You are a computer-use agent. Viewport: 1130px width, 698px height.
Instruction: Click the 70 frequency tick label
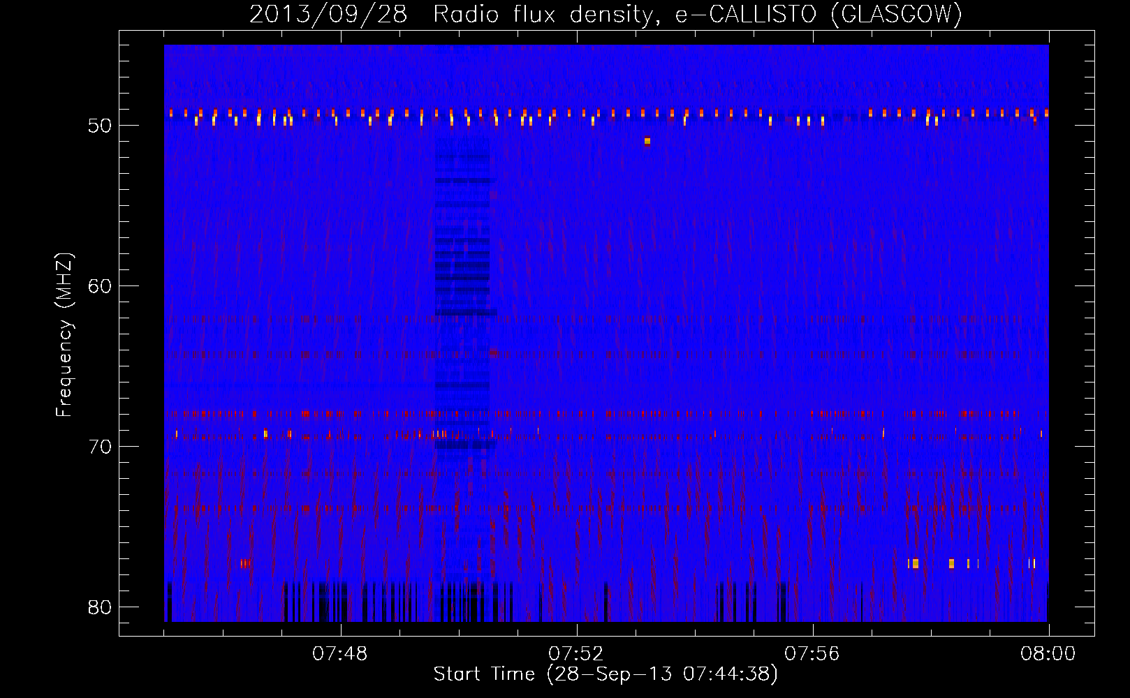101,447
